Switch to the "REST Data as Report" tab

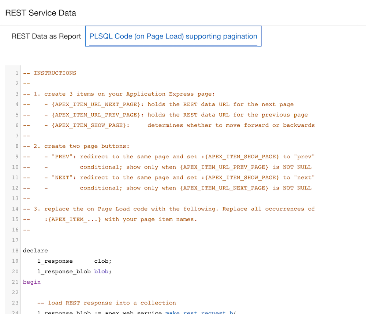tap(46, 36)
